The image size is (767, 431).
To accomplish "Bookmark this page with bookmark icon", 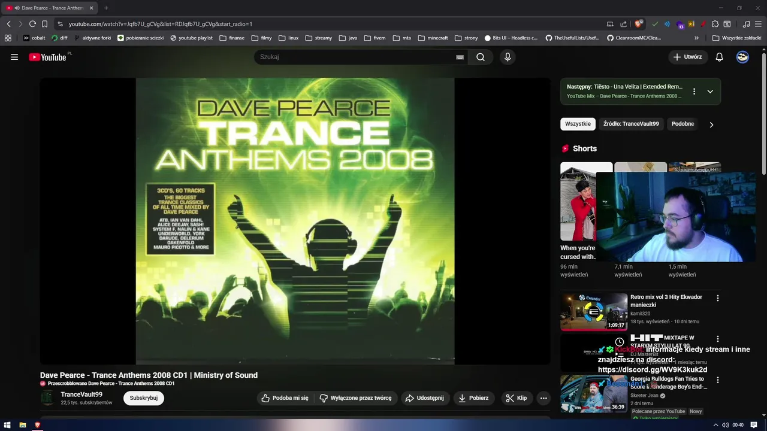I will pos(44,24).
